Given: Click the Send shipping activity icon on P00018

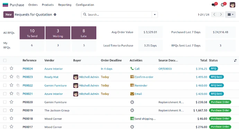Looking at the screenshot, I should tap(132, 119).
